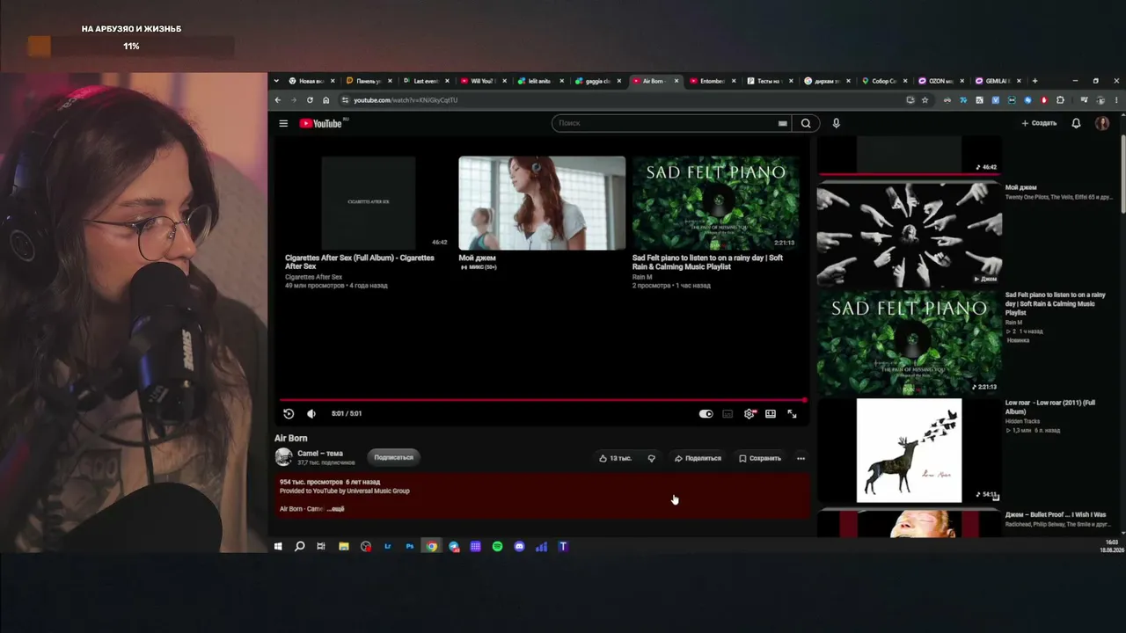The width and height of the screenshot is (1126, 633).
Task: Expand the description with ...ещё
Action: (335, 509)
